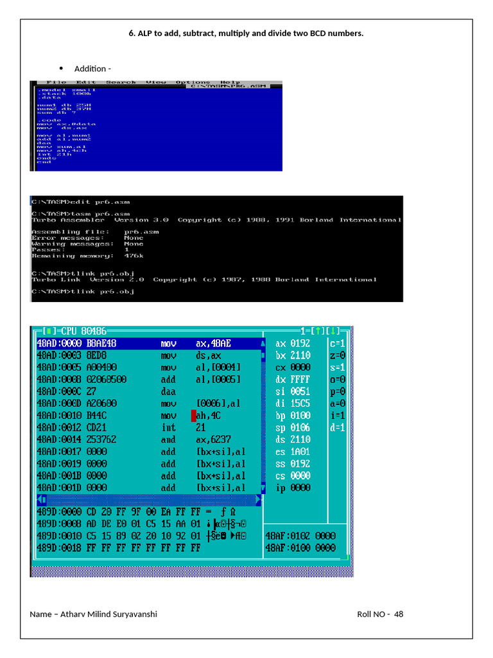
Task: Click the C:\TASM\PR6.ASM file title
Action: point(229,86)
